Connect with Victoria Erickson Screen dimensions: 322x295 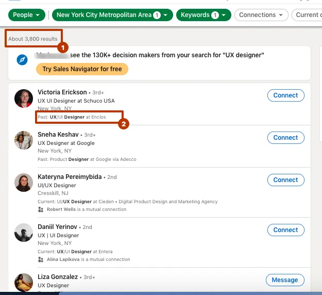click(285, 95)
